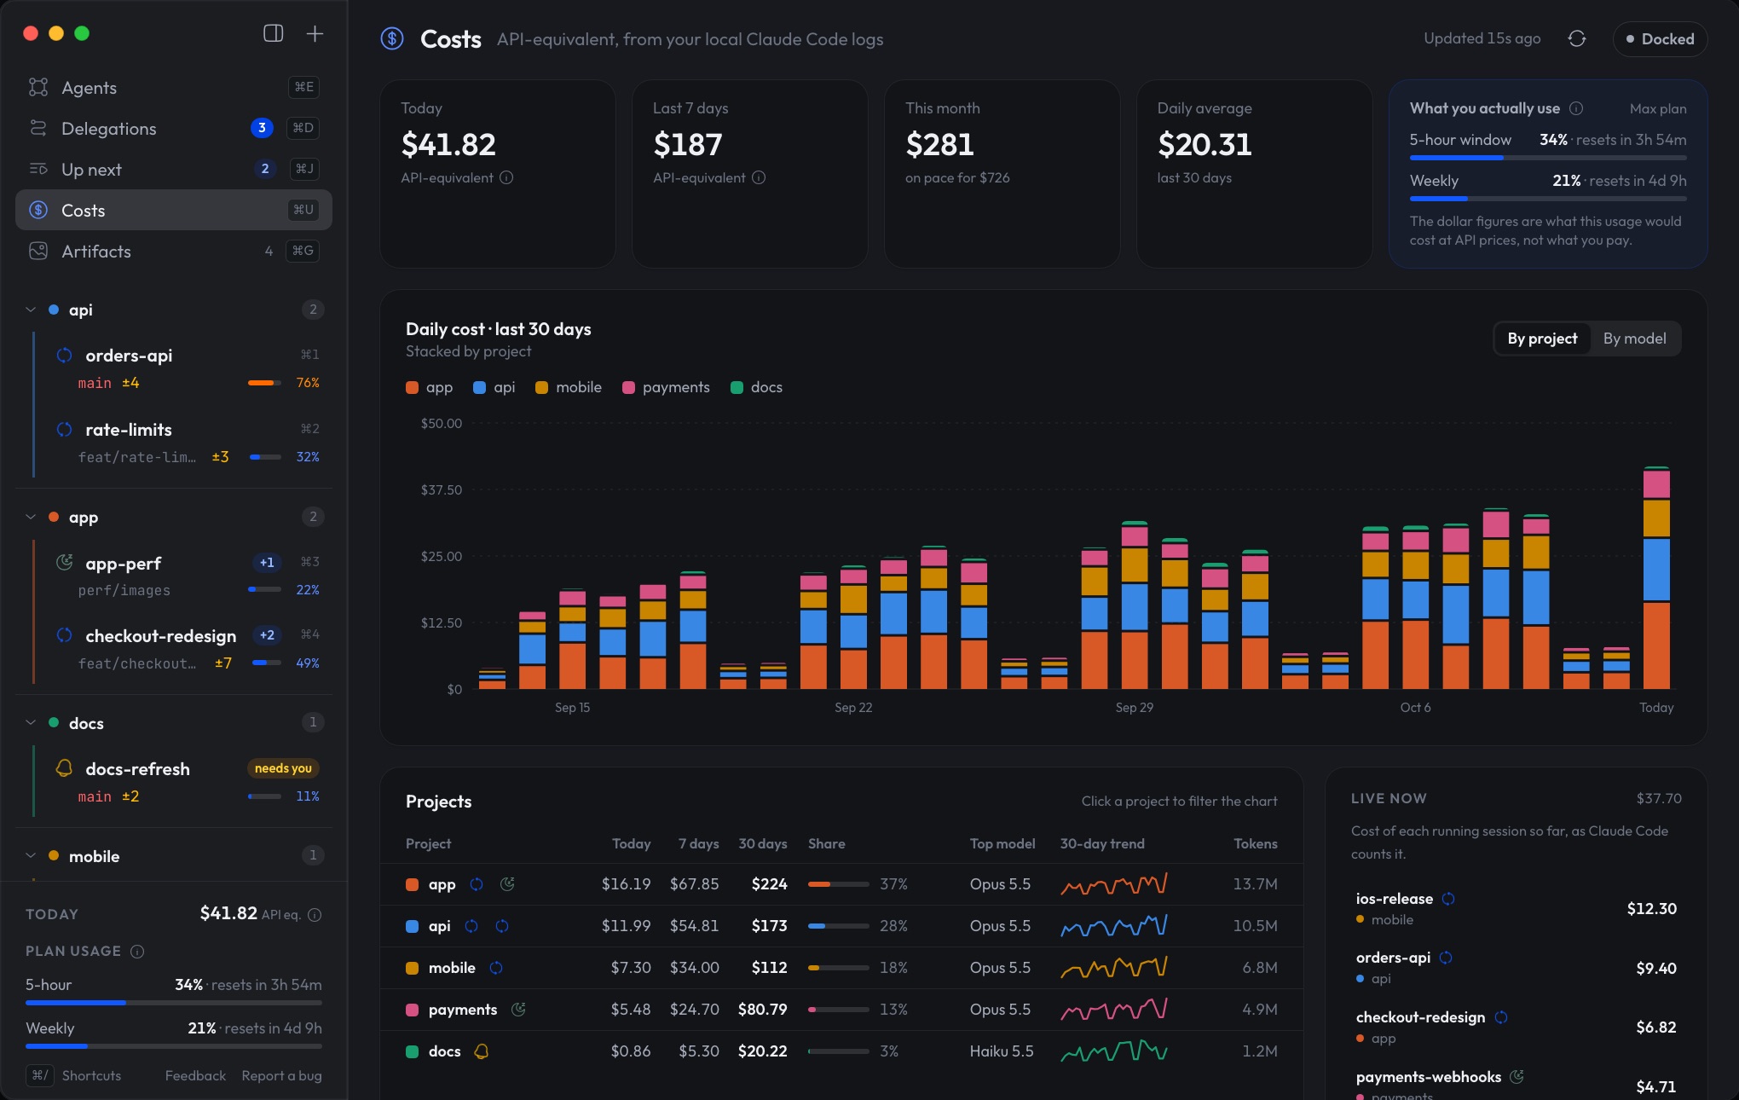Collapse the docs group chevron

[x=31, y=722]
